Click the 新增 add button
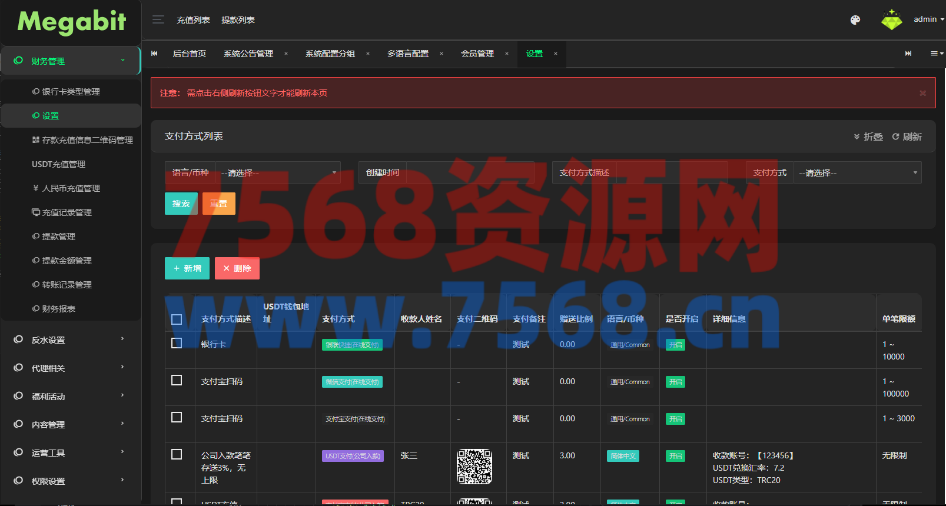The image size is (946, 506). (187, 268)
